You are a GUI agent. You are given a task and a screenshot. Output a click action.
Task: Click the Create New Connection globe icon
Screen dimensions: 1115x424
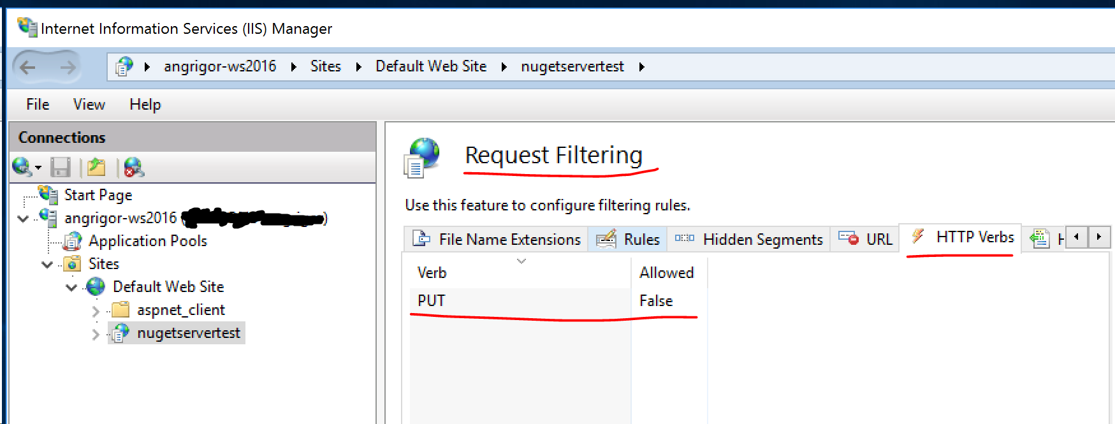[22, 167]
